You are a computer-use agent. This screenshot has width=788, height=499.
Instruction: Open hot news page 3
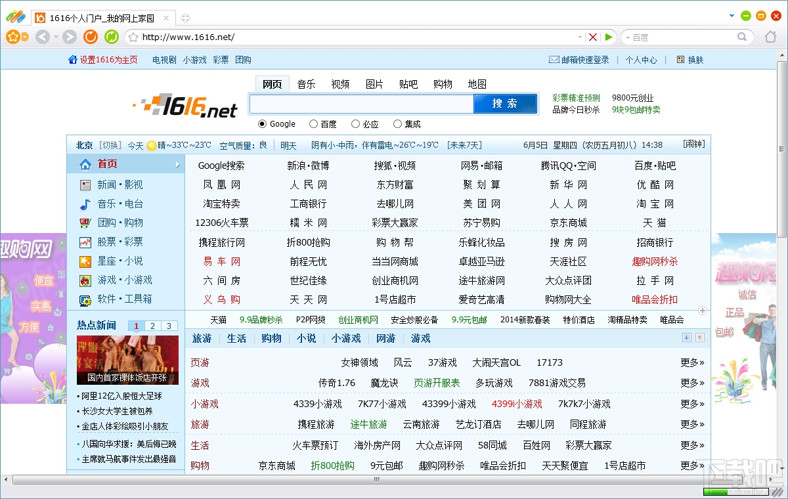pyautogui.click(x=169, y=326)
